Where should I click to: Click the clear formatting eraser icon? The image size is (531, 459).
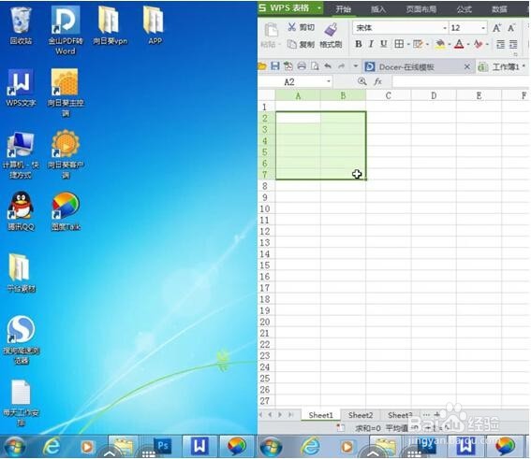pos(479,44)
